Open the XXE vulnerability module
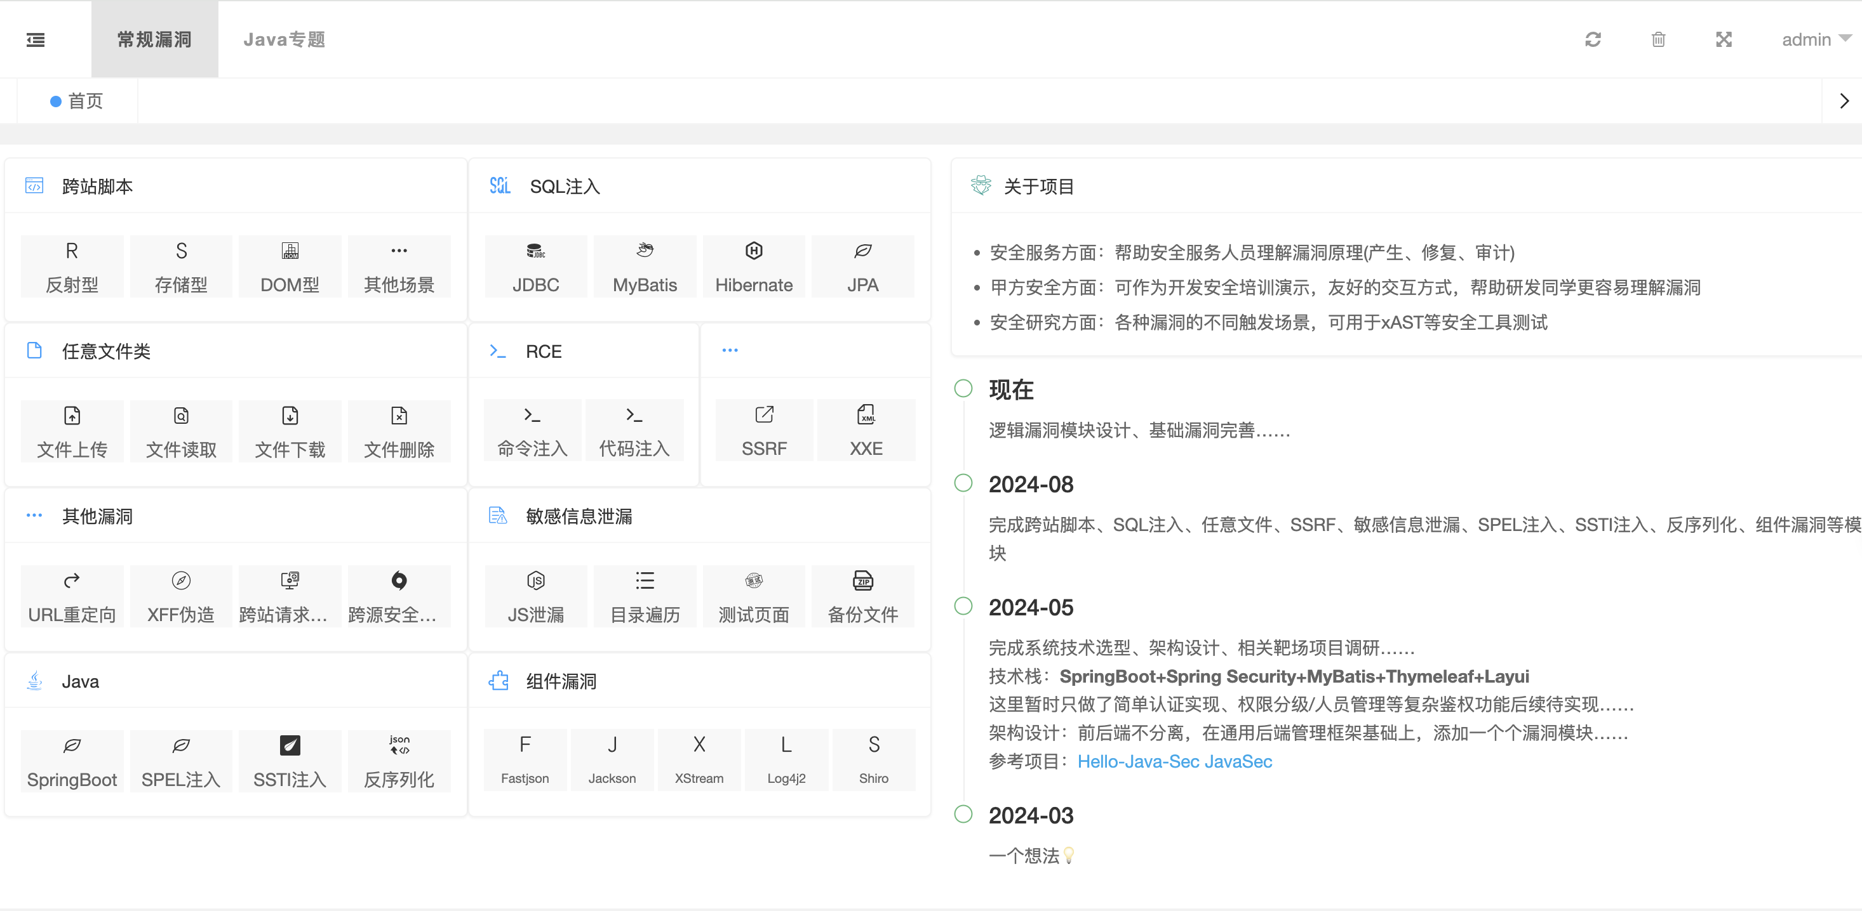This screenshot has width=1862, height=911. (x=865, y=430)
